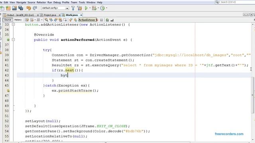255x143 pixels.
Task: Click the Profile Project icon
Action: pyautogui.click(x=102, y=8)
